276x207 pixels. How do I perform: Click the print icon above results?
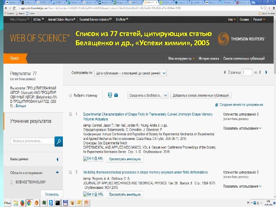(x=110, y=95)
